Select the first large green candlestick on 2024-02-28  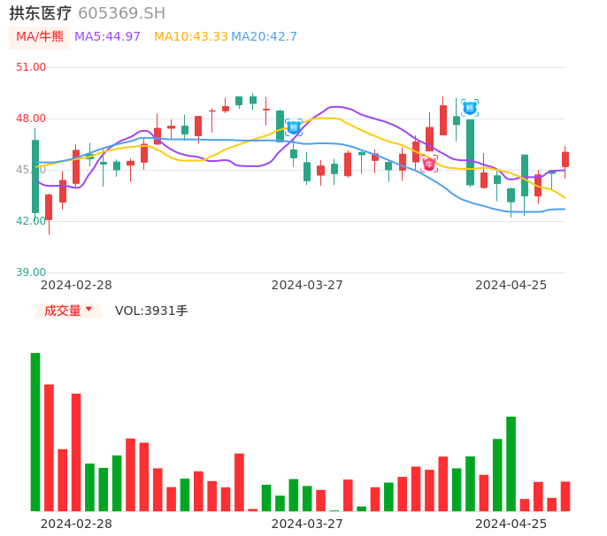click(35, 177)
